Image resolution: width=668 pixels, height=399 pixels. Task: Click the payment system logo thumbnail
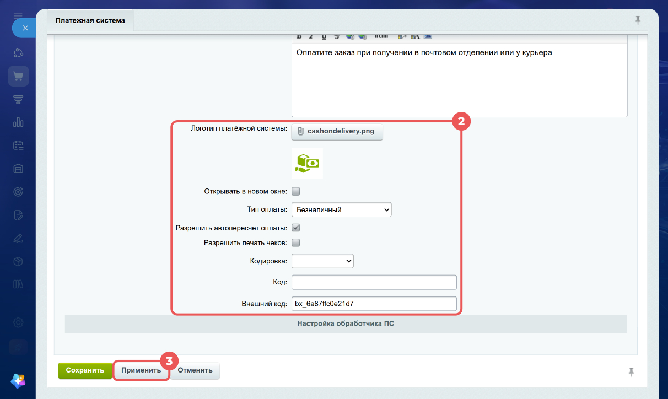307,163
